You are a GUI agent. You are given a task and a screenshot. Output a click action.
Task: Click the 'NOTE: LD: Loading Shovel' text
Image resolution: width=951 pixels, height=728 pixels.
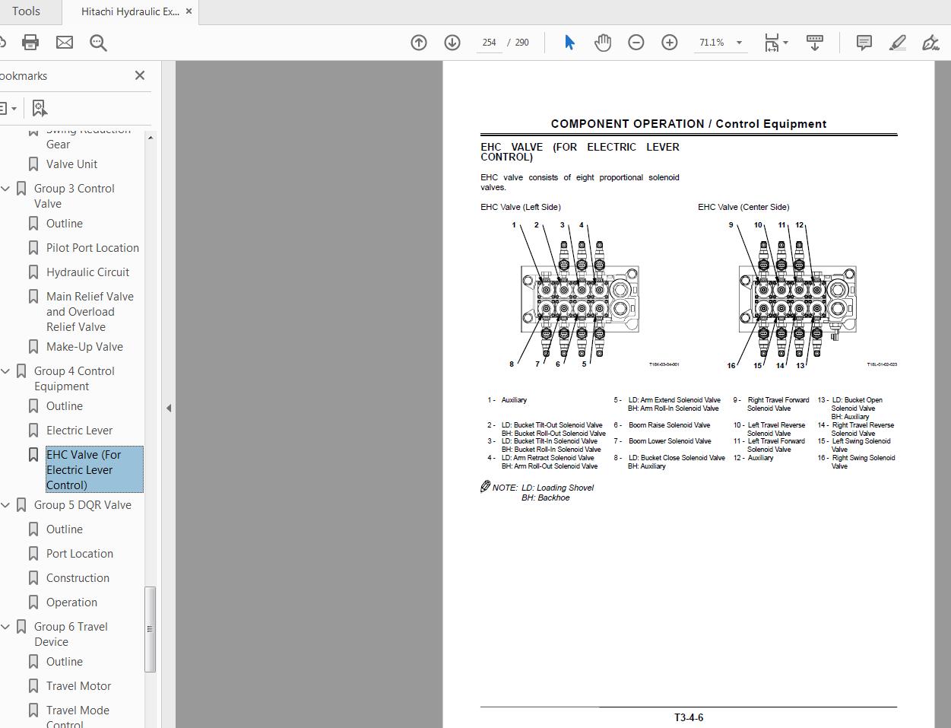click(543, 488)
